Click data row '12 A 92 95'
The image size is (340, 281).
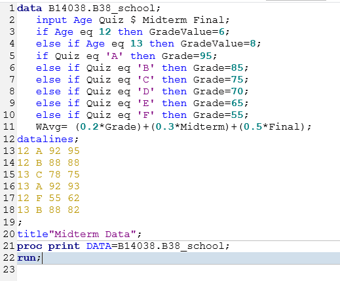click(48, 151)
